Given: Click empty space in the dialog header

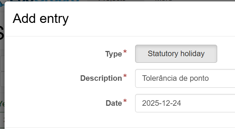Looking at the screenshot, I should pyautogui.click(x=150, y=19).
